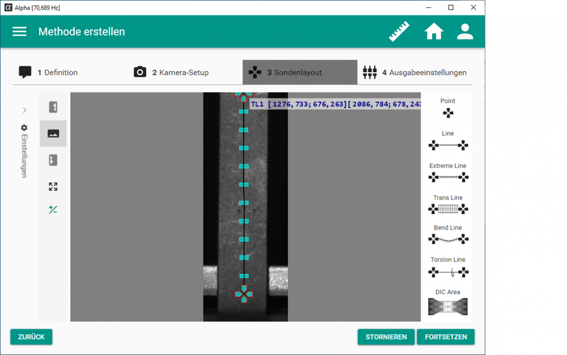Viewport: 567px width, 355px height.
Task: Select the Bend Line probe
Action: pyautogui.click(x=448, y=235)
